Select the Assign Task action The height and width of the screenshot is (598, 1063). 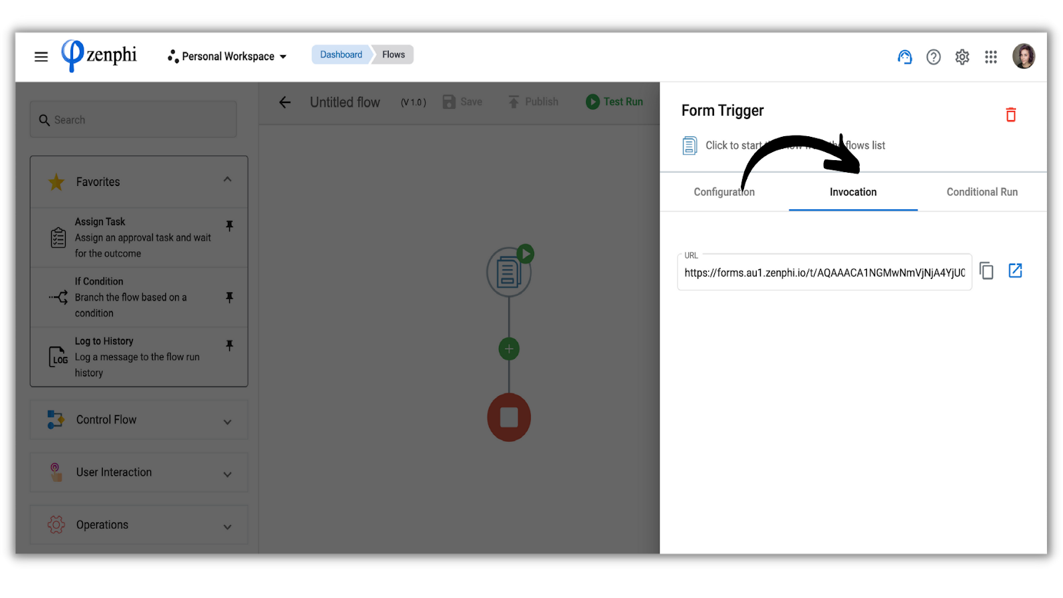click(139, 237)
